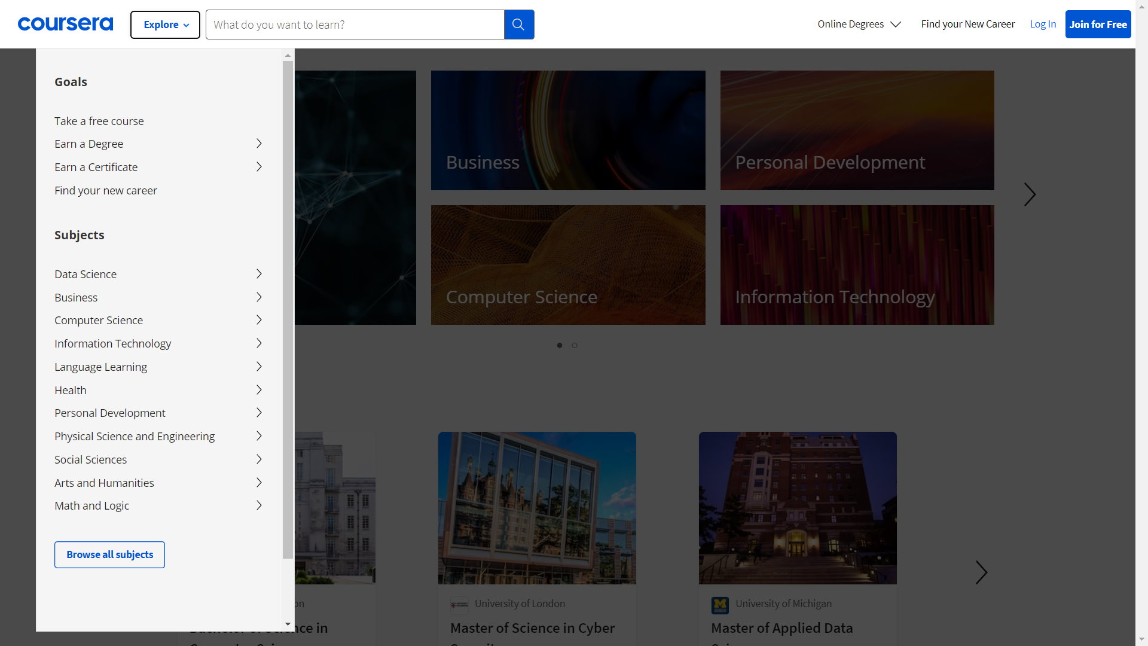The image size is (1148, 646).
Task: Expand the Earn a Degree submenu
Action: [158, 144]
